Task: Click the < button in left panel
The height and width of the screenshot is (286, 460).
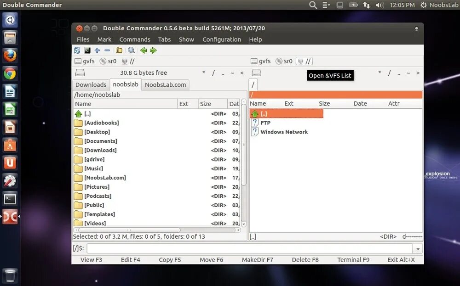Action: pyautogui.click(x=242, y=73)
